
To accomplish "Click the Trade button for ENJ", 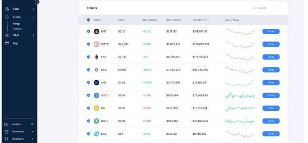I will pyautogui.click(x=271, y=134).
